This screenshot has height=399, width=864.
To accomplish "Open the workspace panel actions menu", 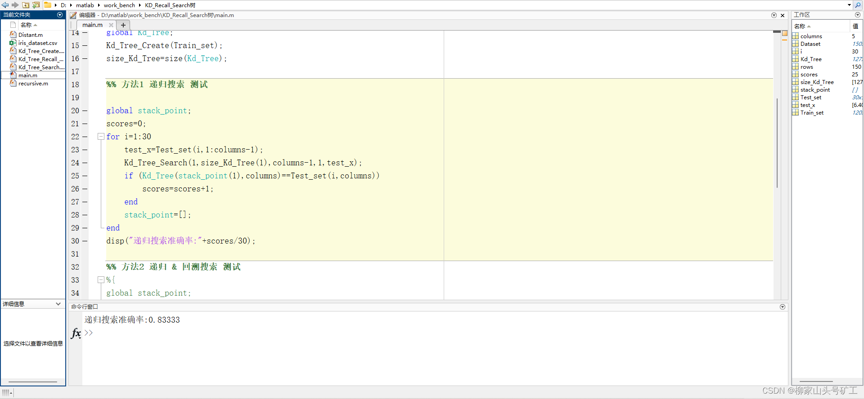I will [858, 15].
